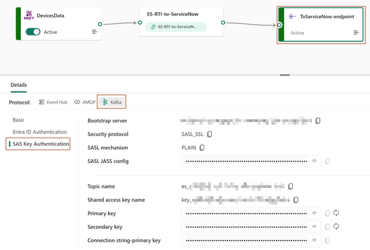Reveal the Secondary key value
Image resolution: width=370 pixels, height=250 pixels.
(314, 226)
